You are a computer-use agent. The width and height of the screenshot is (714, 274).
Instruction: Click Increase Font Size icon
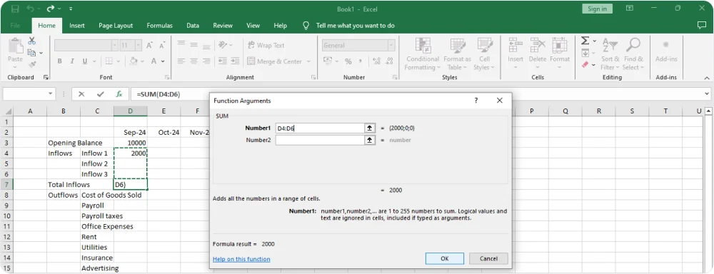point(149,46)
